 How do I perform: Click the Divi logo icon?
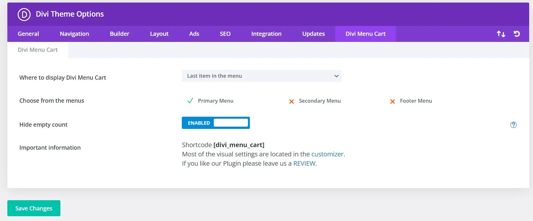pos(24,14)
